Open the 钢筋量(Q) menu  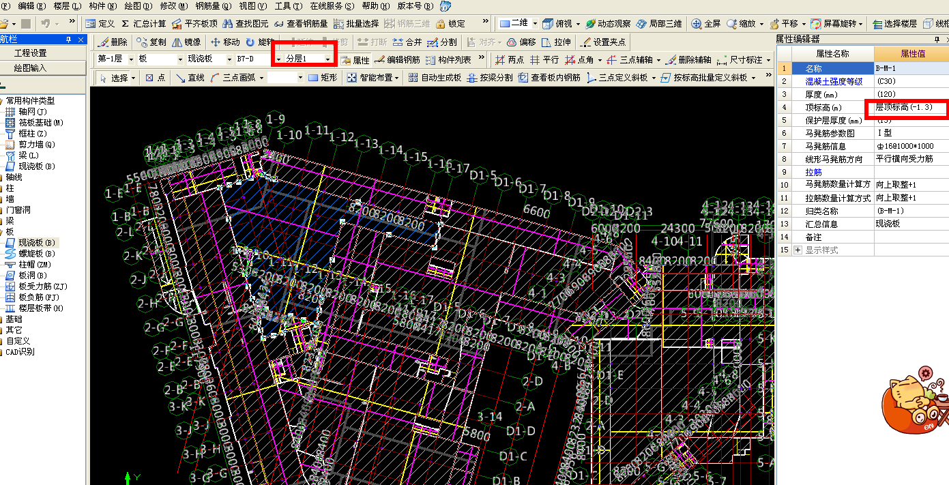click(213, 5)
